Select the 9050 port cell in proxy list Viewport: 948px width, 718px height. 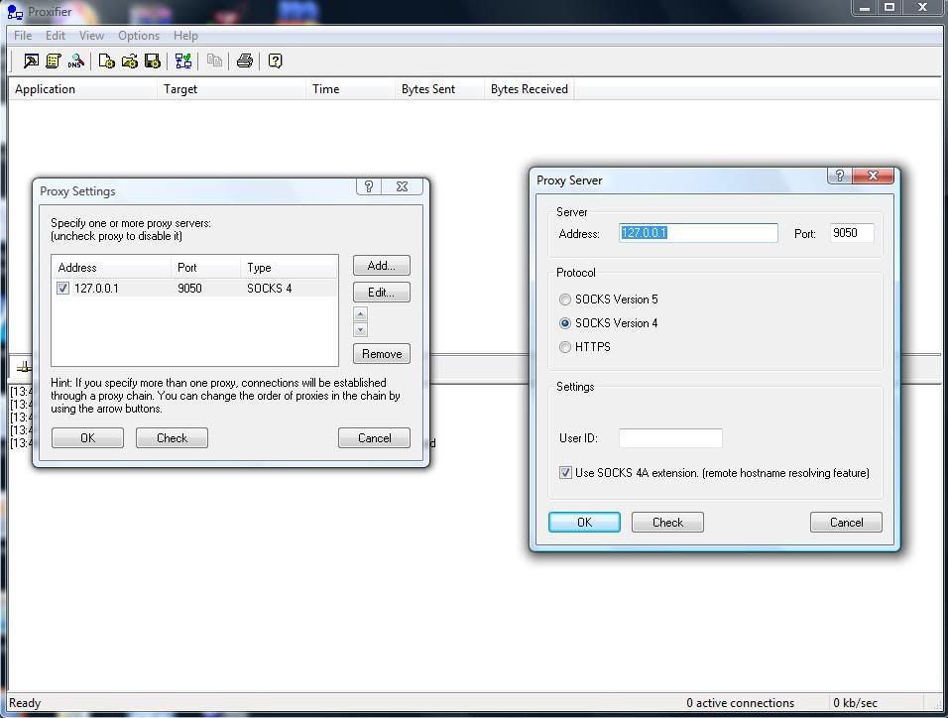click(x=189, y=288)
